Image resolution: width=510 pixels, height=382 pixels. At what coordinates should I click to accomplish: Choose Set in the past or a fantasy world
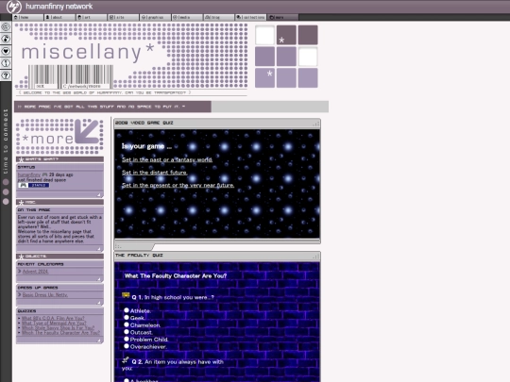coord(167,159)
